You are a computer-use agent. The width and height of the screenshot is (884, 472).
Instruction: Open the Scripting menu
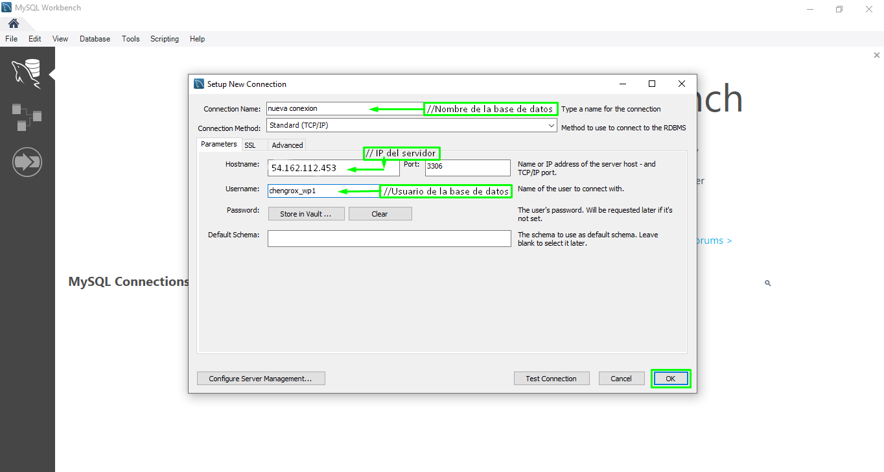click(x=164, y=39)
